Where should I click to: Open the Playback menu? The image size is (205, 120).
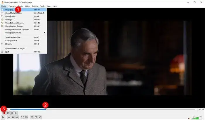click(x=12, y=6)
